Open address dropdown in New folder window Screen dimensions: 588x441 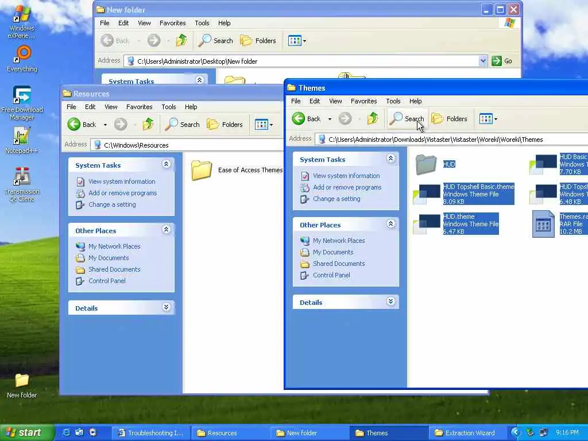pyautogui.click(x=483, y=61)
